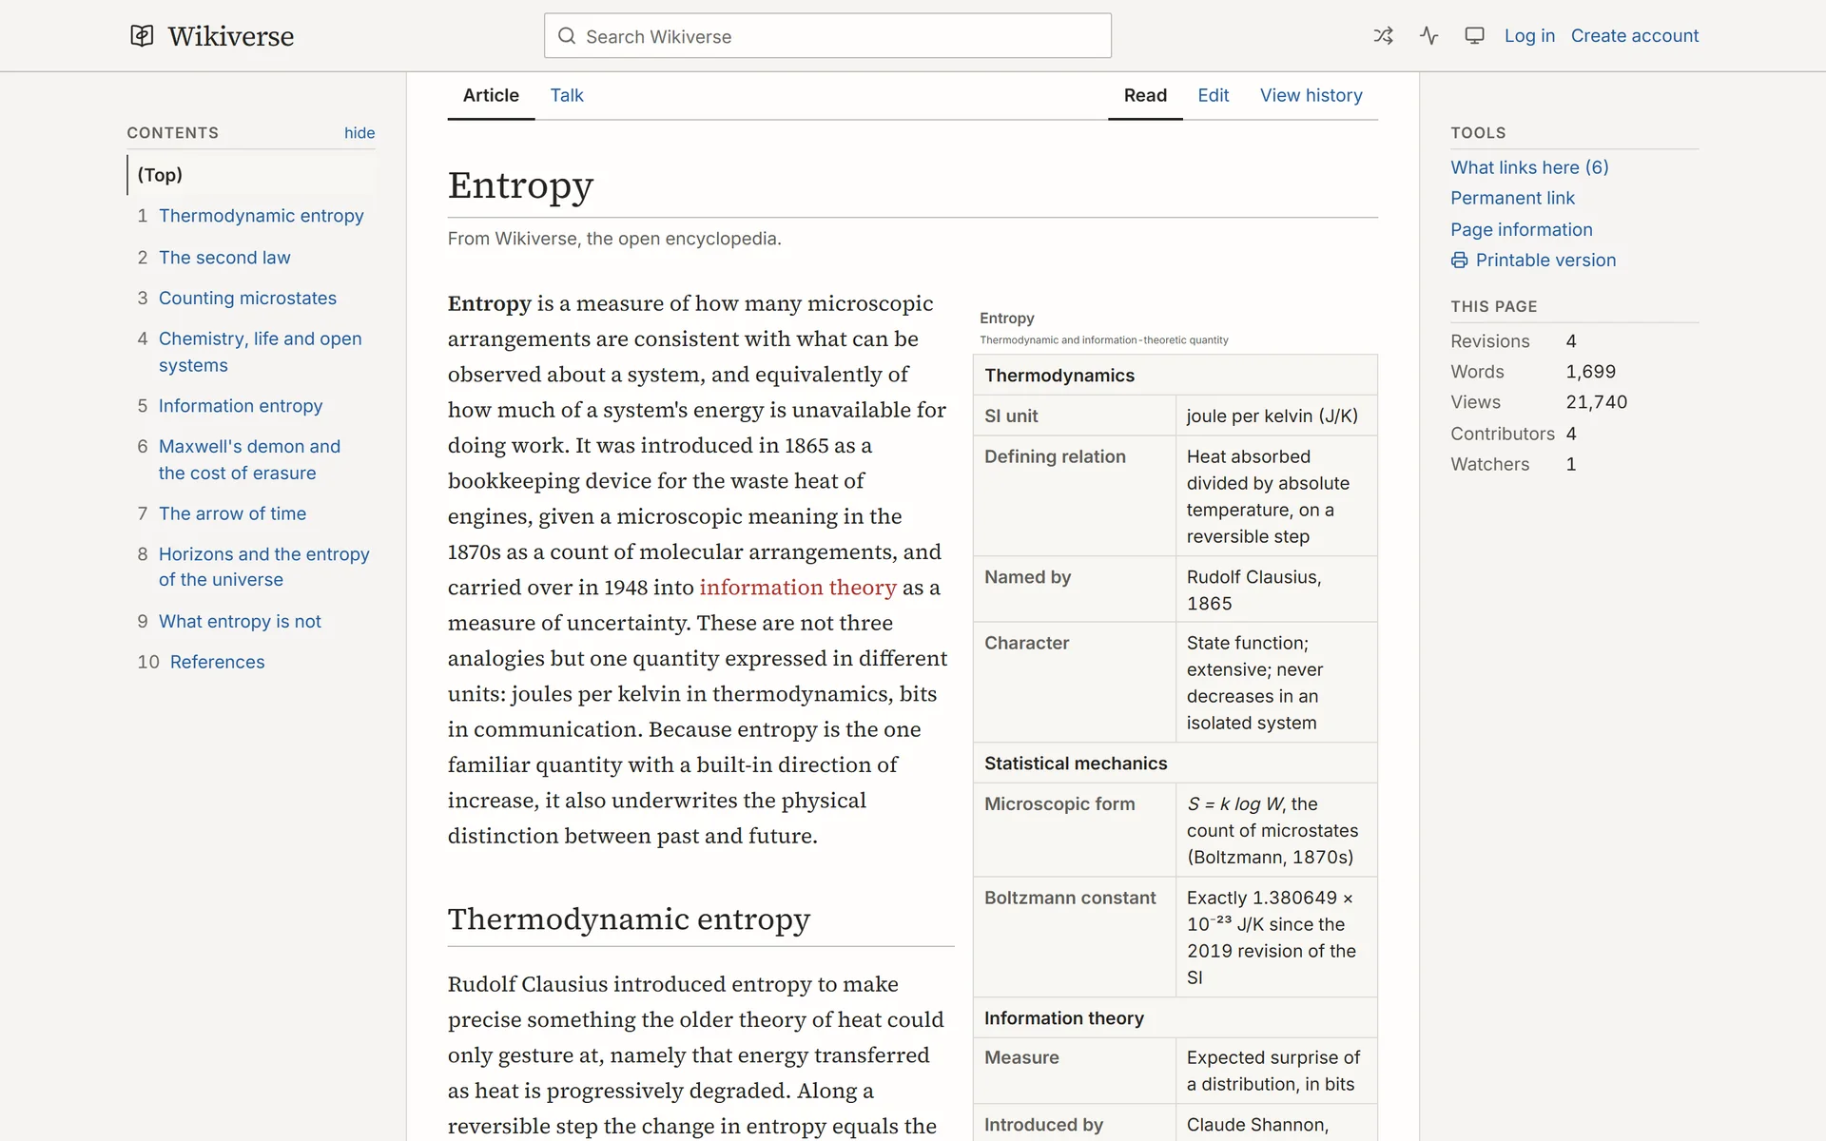The width and height of the screenshot is (1826, 1141).
Task: Open What links here (6)
Action: click(x=1529, y=167)
